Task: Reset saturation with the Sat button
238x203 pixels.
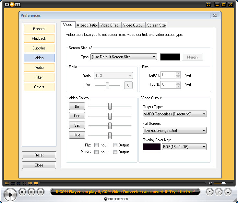Action: (77, 125)
